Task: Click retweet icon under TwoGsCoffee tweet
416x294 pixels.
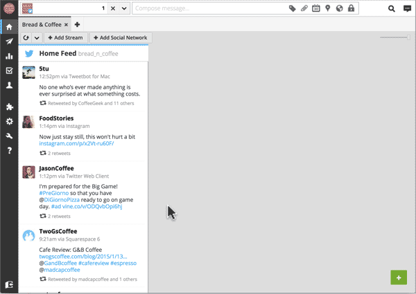Action: click(43, 279)
